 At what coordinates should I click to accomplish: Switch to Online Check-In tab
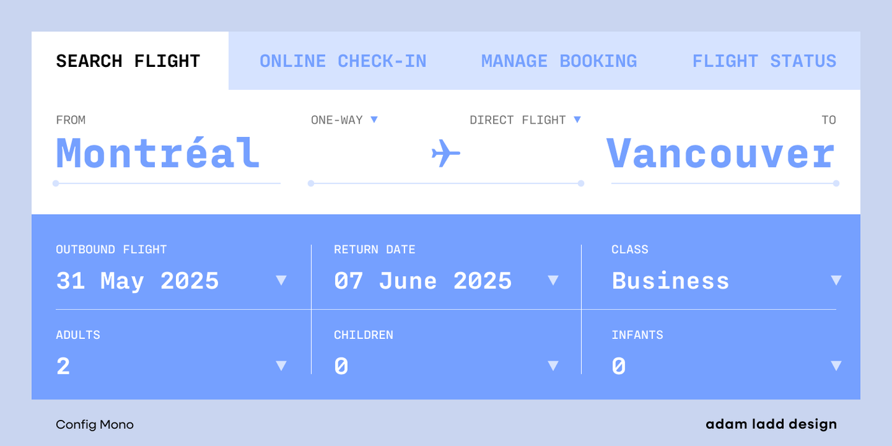point(343,61)
